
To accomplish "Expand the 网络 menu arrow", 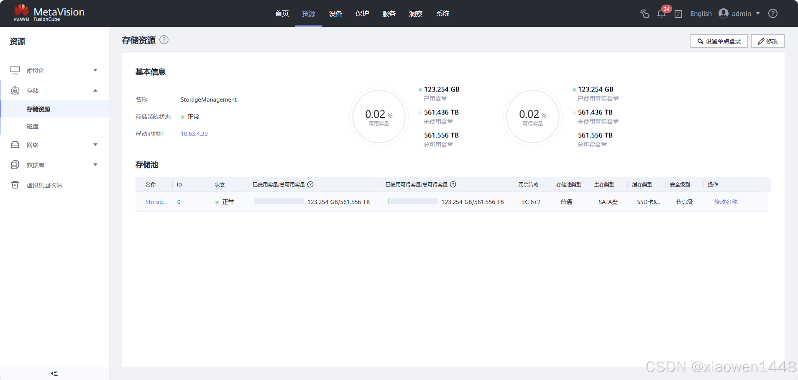I will [95, 145].
